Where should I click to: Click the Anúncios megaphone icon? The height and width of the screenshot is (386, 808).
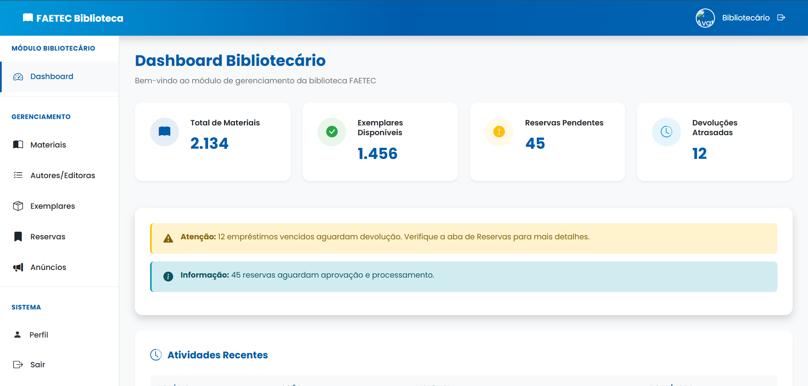tap(18, 267)
